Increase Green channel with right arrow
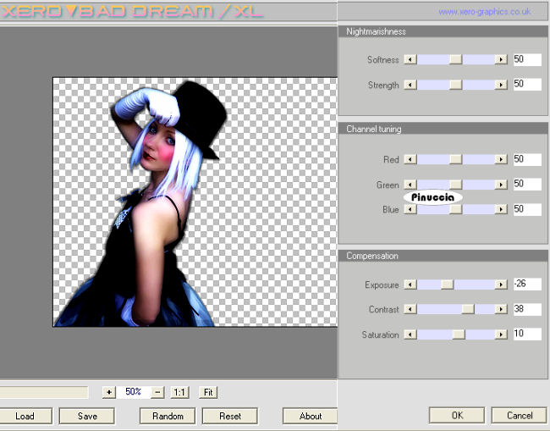Image resolution: width=550 pixels, height=431 pixels. 501,185
